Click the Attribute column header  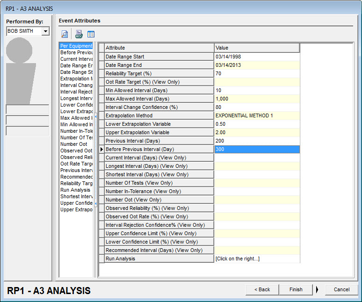[159, 48]
